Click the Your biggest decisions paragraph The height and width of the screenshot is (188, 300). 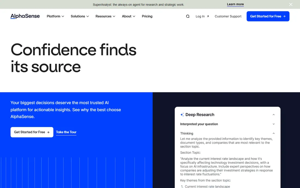66,110
